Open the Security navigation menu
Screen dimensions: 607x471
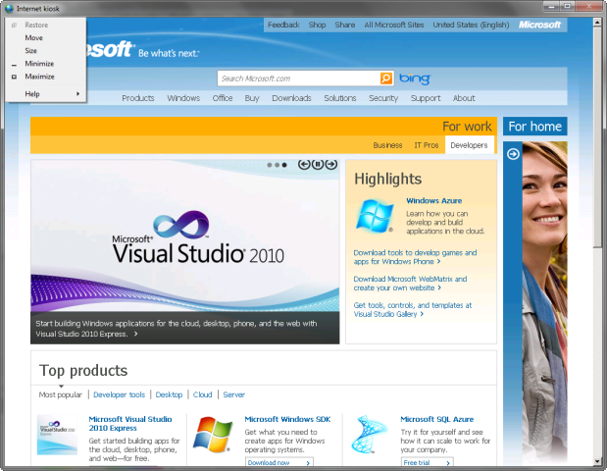(x=383, y=98)
